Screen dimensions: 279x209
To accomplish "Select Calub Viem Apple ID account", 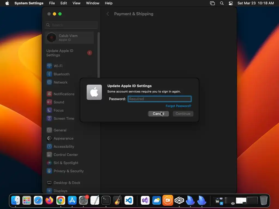I will click(69, 38).
